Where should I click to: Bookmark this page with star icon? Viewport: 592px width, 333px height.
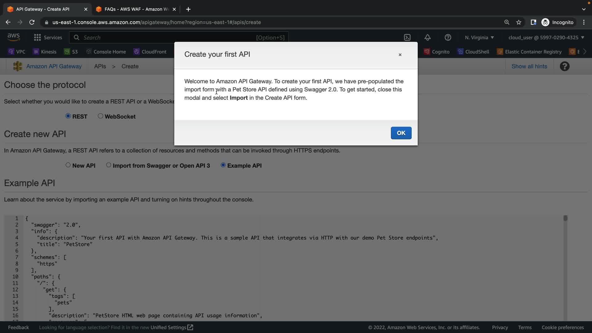519,22
